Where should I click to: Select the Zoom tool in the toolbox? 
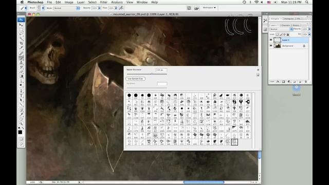pos(21,123)
